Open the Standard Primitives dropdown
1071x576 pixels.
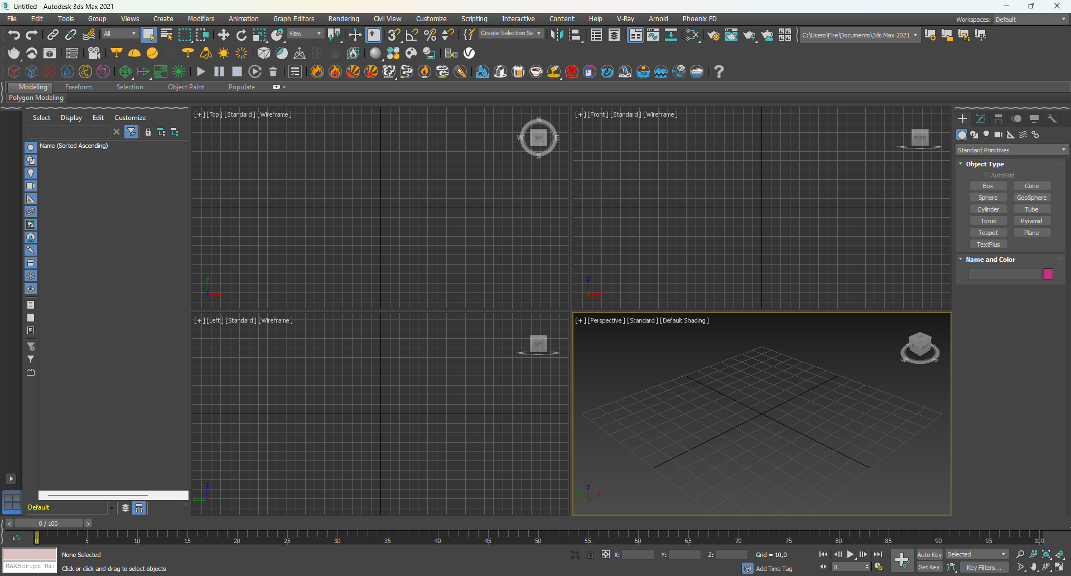[x=1011, y=150]
